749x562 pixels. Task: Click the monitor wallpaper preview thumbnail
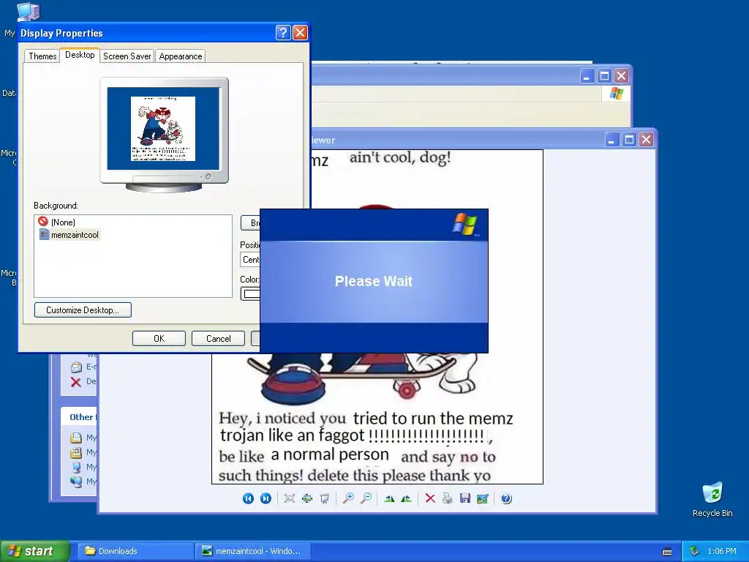coord(163,129)
